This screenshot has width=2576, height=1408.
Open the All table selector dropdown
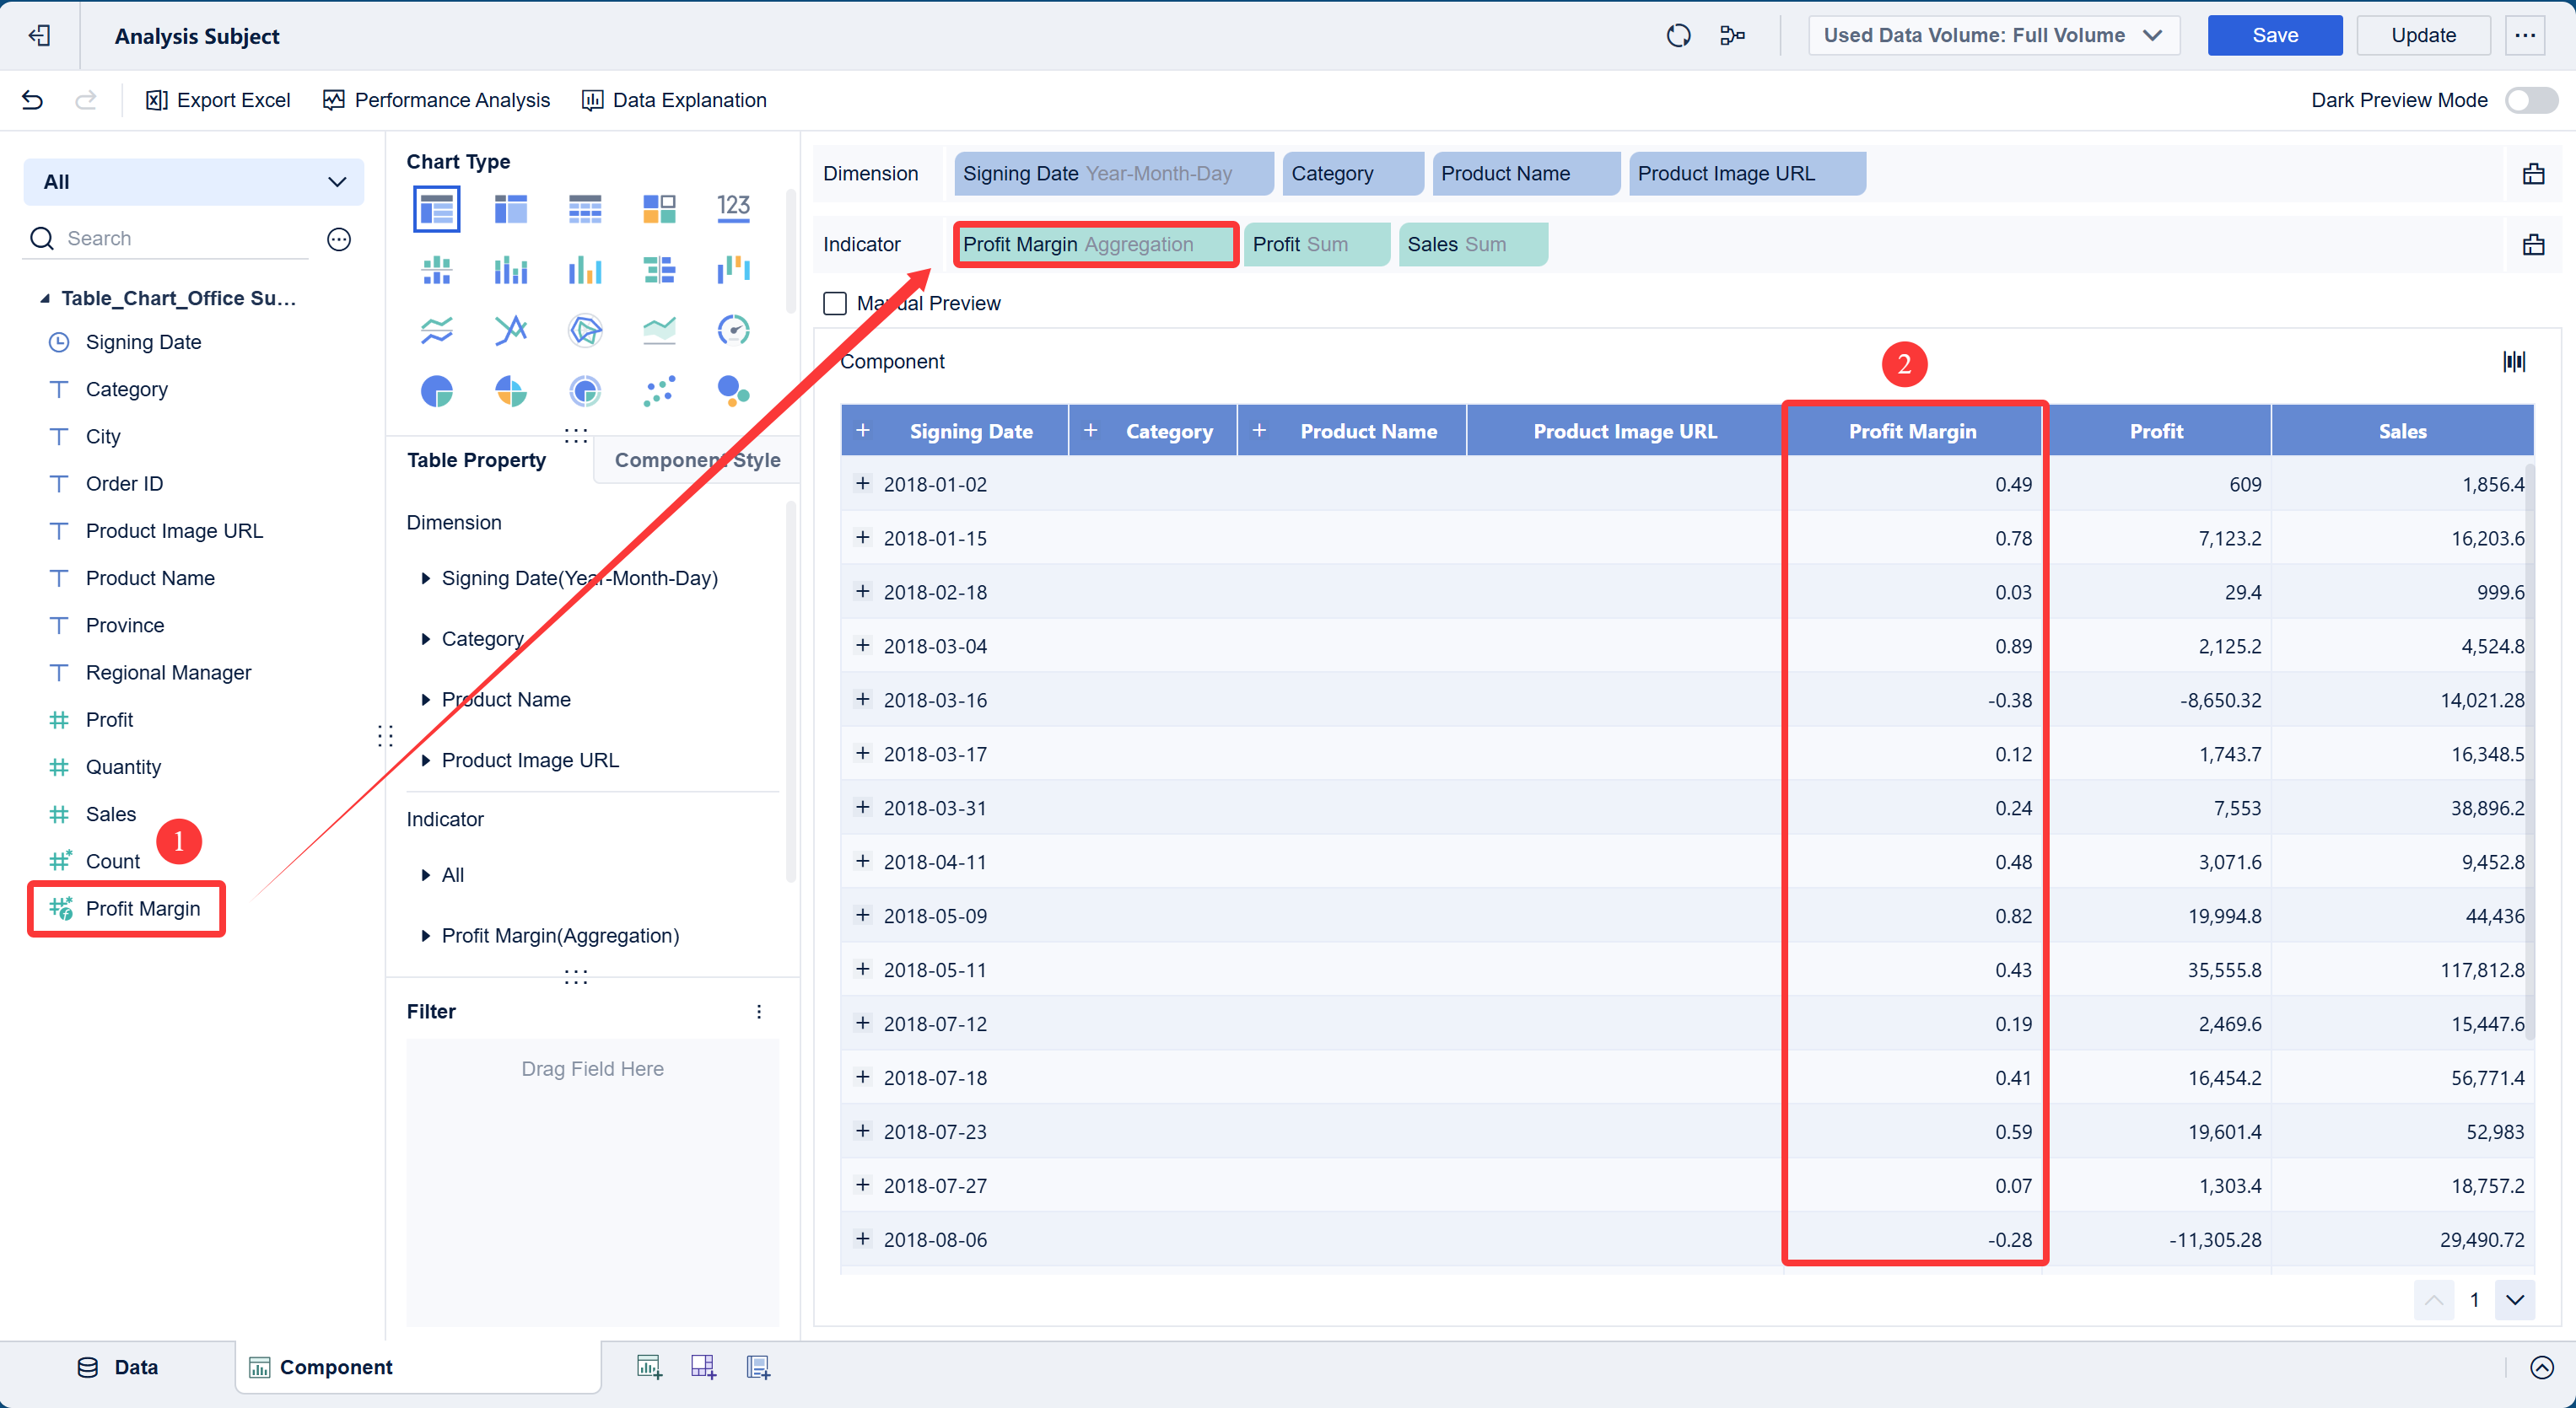point(194,182)
